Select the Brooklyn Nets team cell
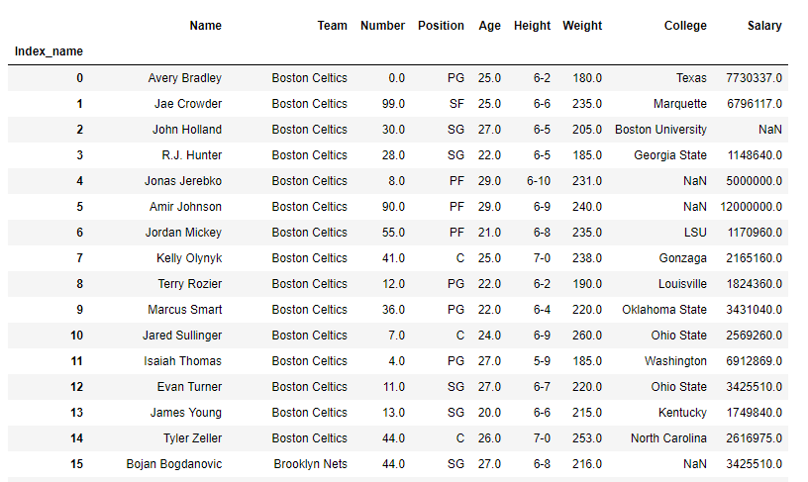The image size is (808, 482). point(310,464)
